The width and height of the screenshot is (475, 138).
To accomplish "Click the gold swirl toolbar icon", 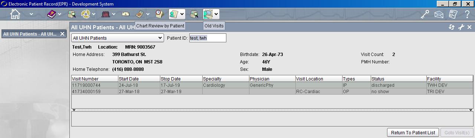I will 85,14.
